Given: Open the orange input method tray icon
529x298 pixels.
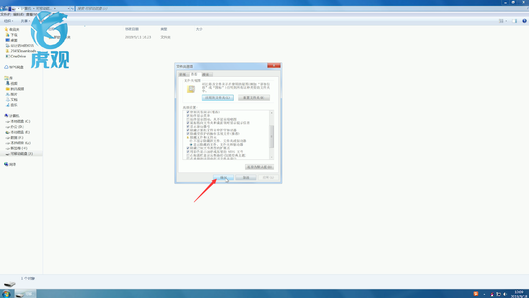Looking at the screenshot, I should [x=476, y=294].
